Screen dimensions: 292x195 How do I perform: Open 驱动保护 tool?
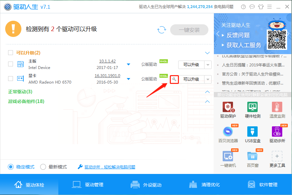tap(228, 110)
